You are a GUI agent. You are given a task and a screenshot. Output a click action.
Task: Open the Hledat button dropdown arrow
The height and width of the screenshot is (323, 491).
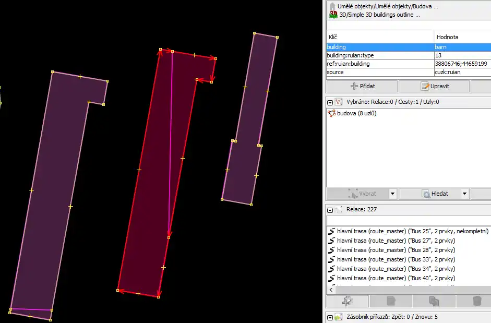[x=464, y=194]
